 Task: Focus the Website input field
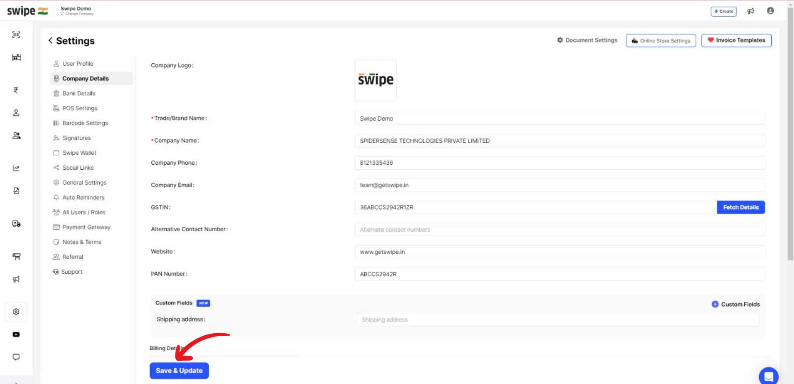coord(560,252)
